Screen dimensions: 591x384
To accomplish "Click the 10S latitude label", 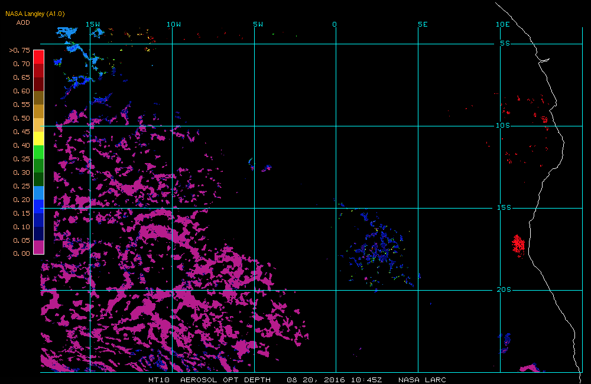I will [x=503, y=125].
